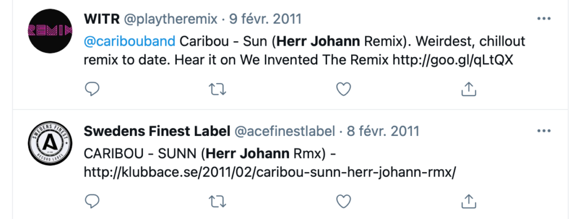Open the WITR display name profile
This screenshot has height=219, width=578.
[102, 19]
